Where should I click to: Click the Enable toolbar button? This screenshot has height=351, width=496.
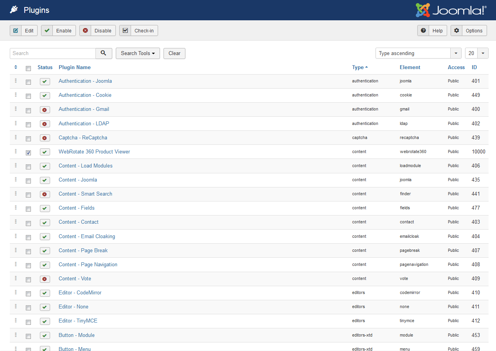pyautogui.click(x=58, y=30)
